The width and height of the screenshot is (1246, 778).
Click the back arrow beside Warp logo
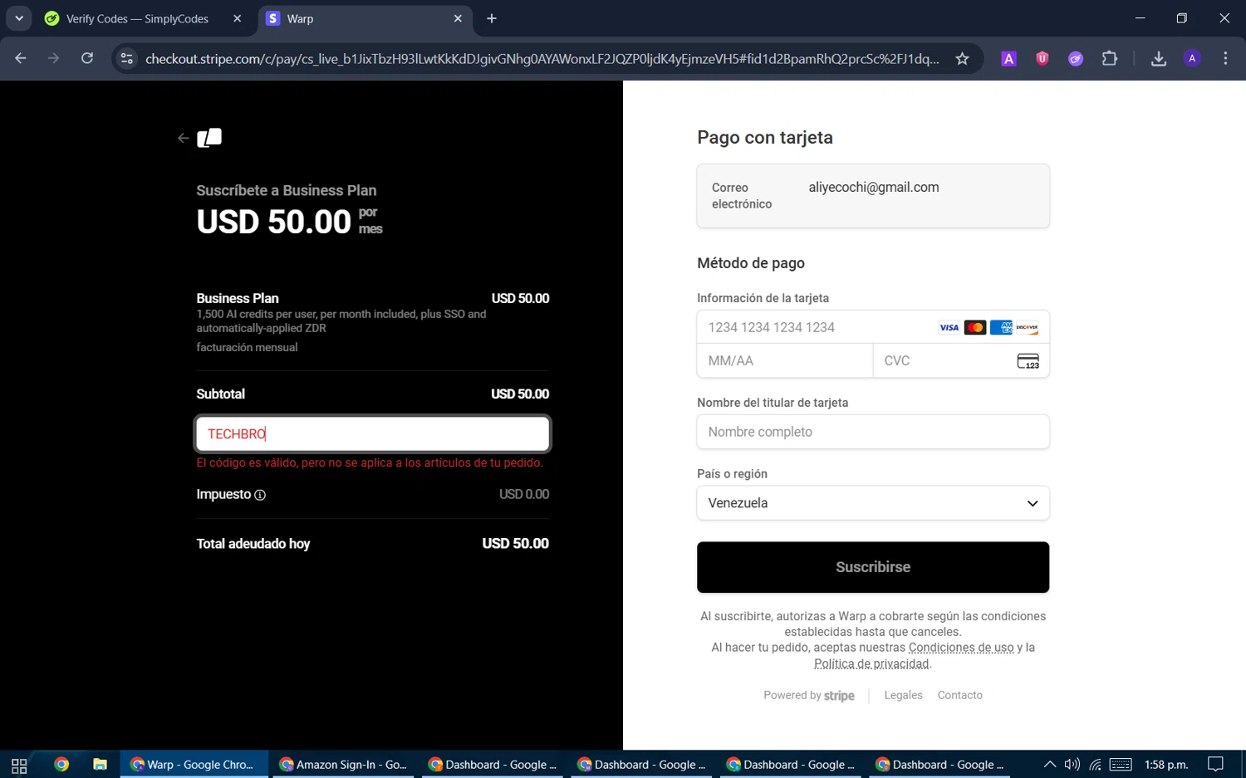pos(184,139)
